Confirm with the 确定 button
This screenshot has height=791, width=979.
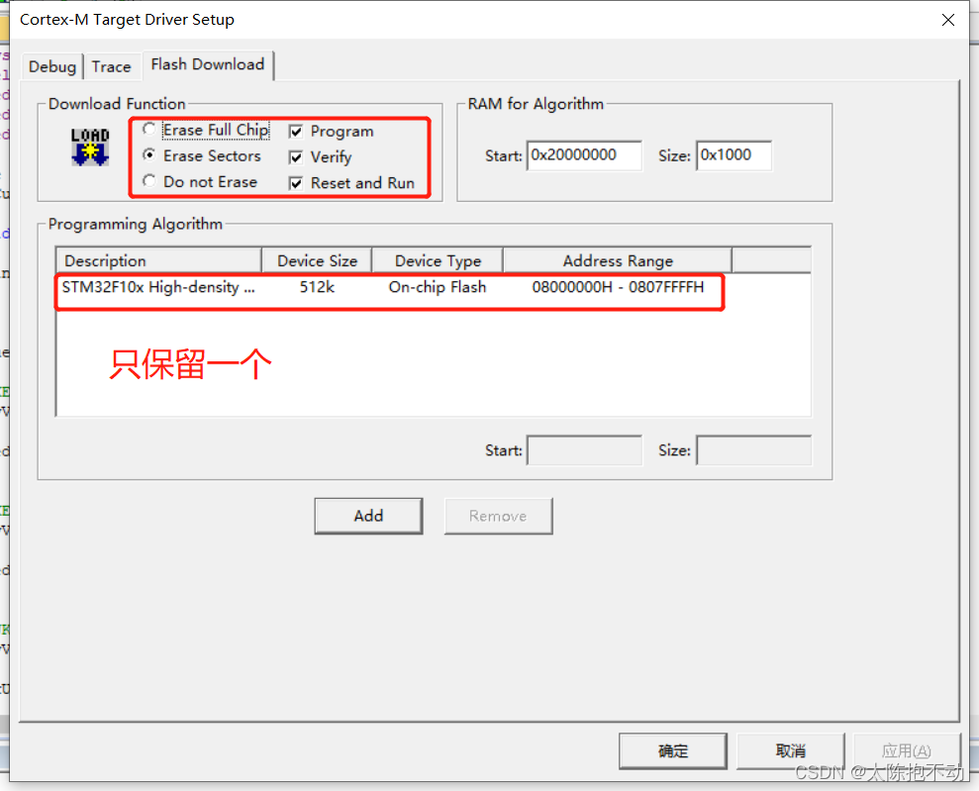pyautogui.click(x=673, y=750)
